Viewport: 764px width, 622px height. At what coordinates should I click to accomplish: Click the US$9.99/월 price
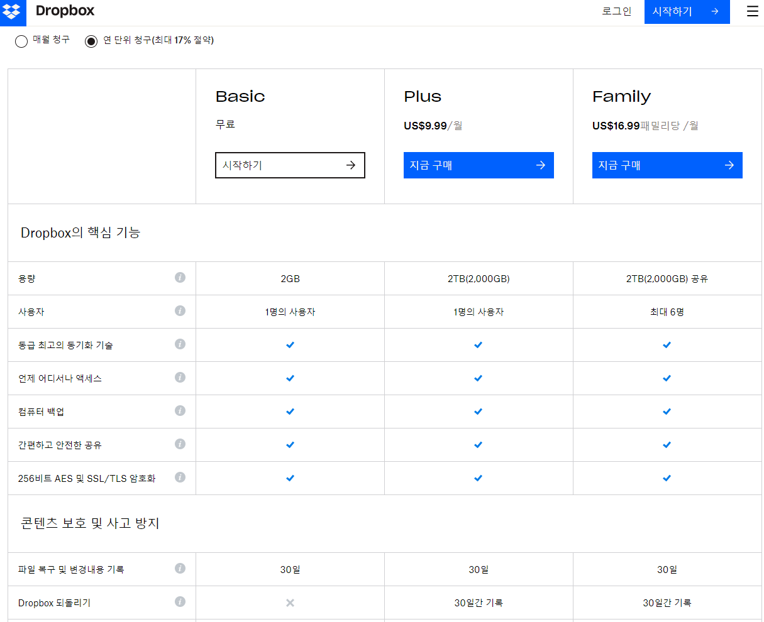pyautogui.click(x=433, y=126)
